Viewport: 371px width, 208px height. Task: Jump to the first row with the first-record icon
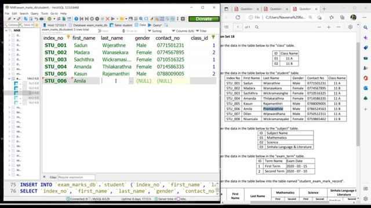(81, 19)
